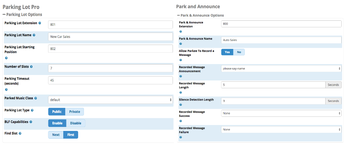This screenshot has height=150, width=344.
Task: Open help icon under Recorded Message Announcement
Action: coord(180,77)
